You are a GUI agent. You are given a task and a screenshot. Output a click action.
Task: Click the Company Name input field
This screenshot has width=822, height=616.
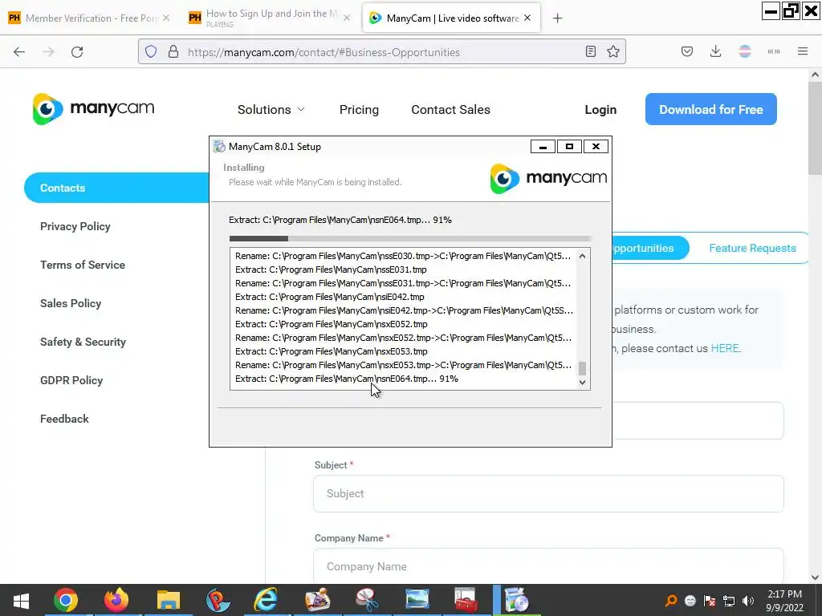(548, 566)
